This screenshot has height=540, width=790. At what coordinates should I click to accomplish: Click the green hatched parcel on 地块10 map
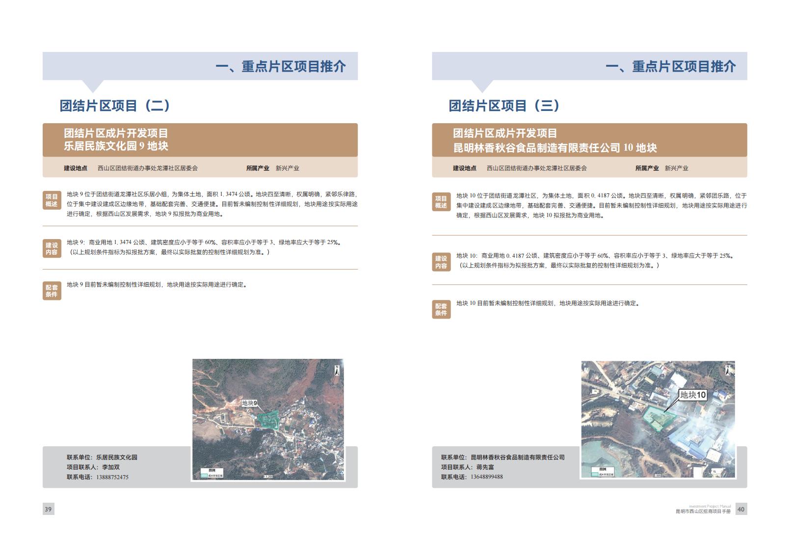point(659,419)
